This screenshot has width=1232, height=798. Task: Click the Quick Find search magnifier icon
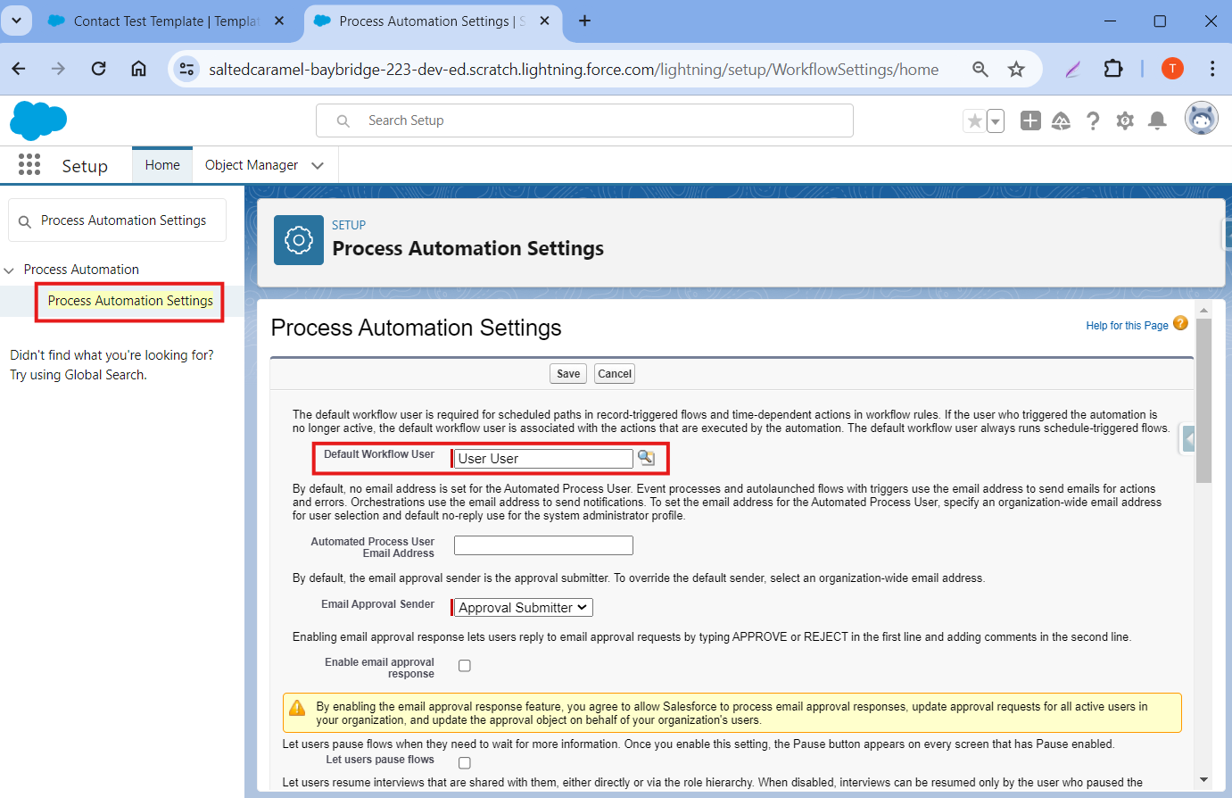25,221
